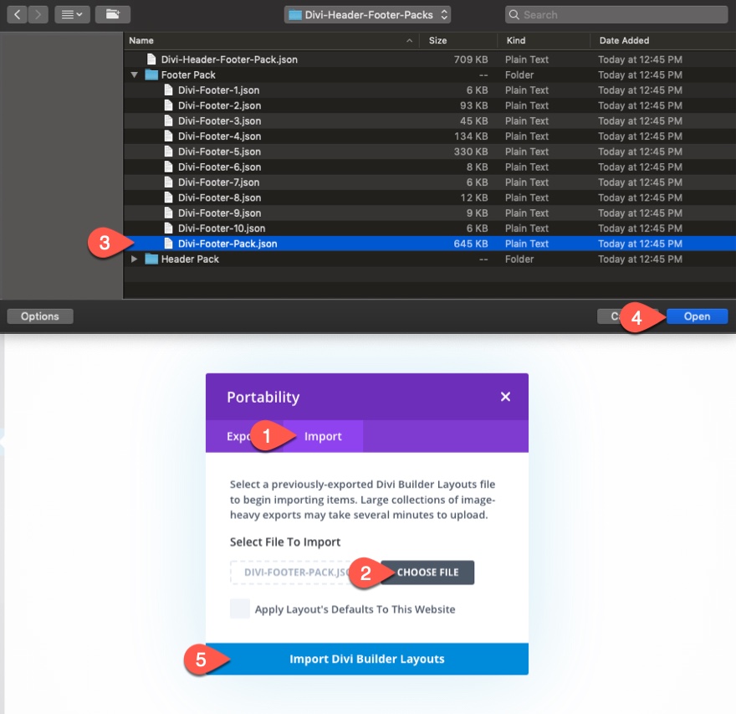This screenshot has height=714, width=736.
Task: Select Divi-Footer-5.json file
Action: [430, 152]
